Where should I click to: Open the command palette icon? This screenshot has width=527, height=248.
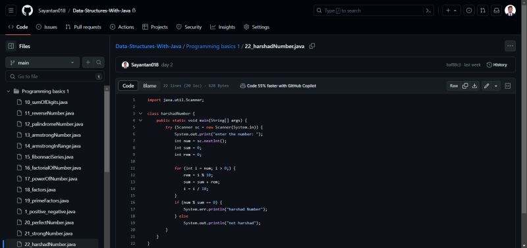(x=428, y=11)
